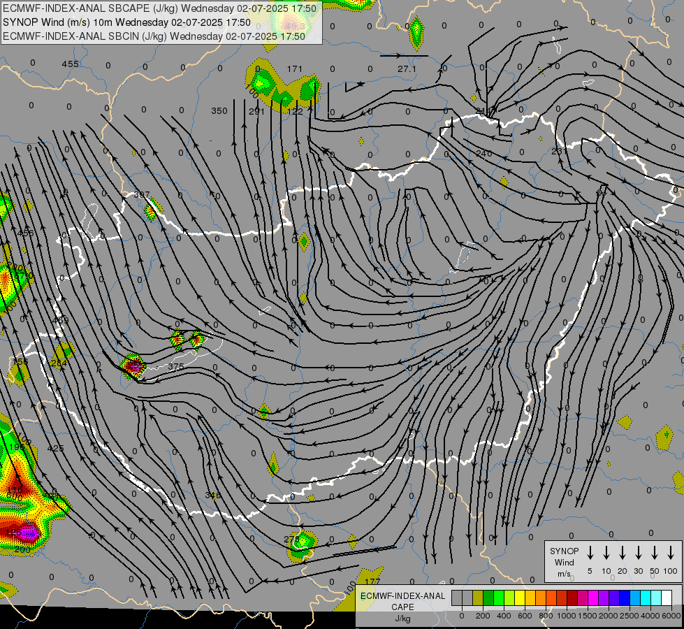This screenshot has height=629, width=684.
Task: Click the SYNOP wind arrow labeled 20
Action: coord(622,553)
